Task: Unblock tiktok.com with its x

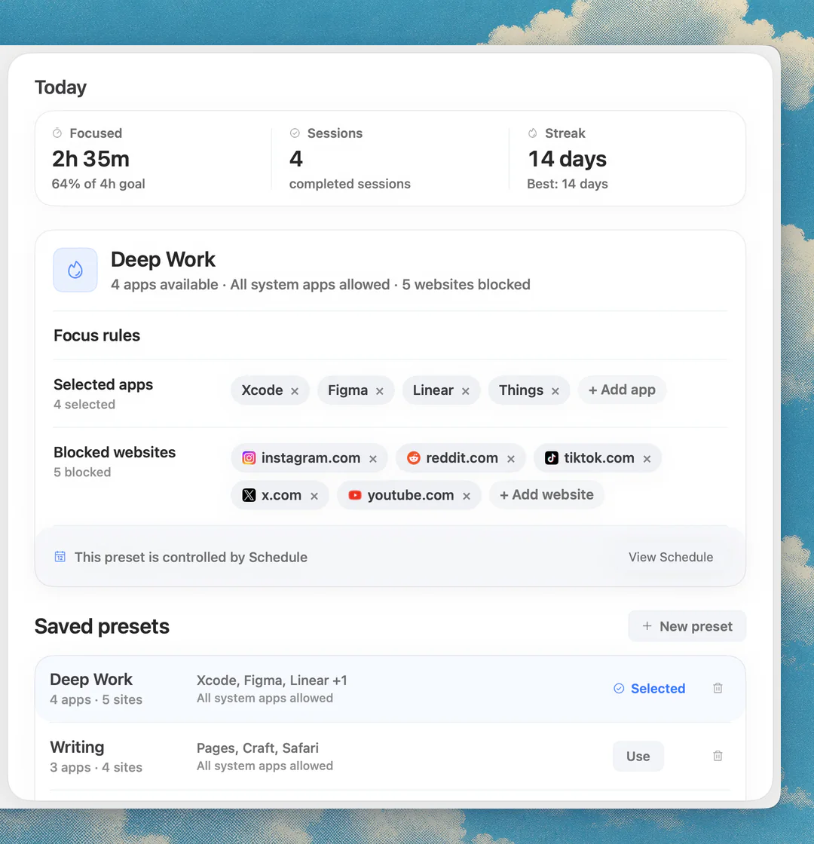Action: coord(647,459)
